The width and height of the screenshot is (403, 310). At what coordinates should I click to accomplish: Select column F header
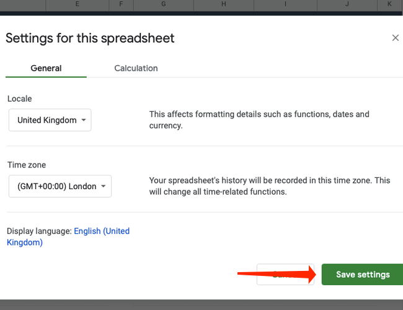[x=121, y=4]
